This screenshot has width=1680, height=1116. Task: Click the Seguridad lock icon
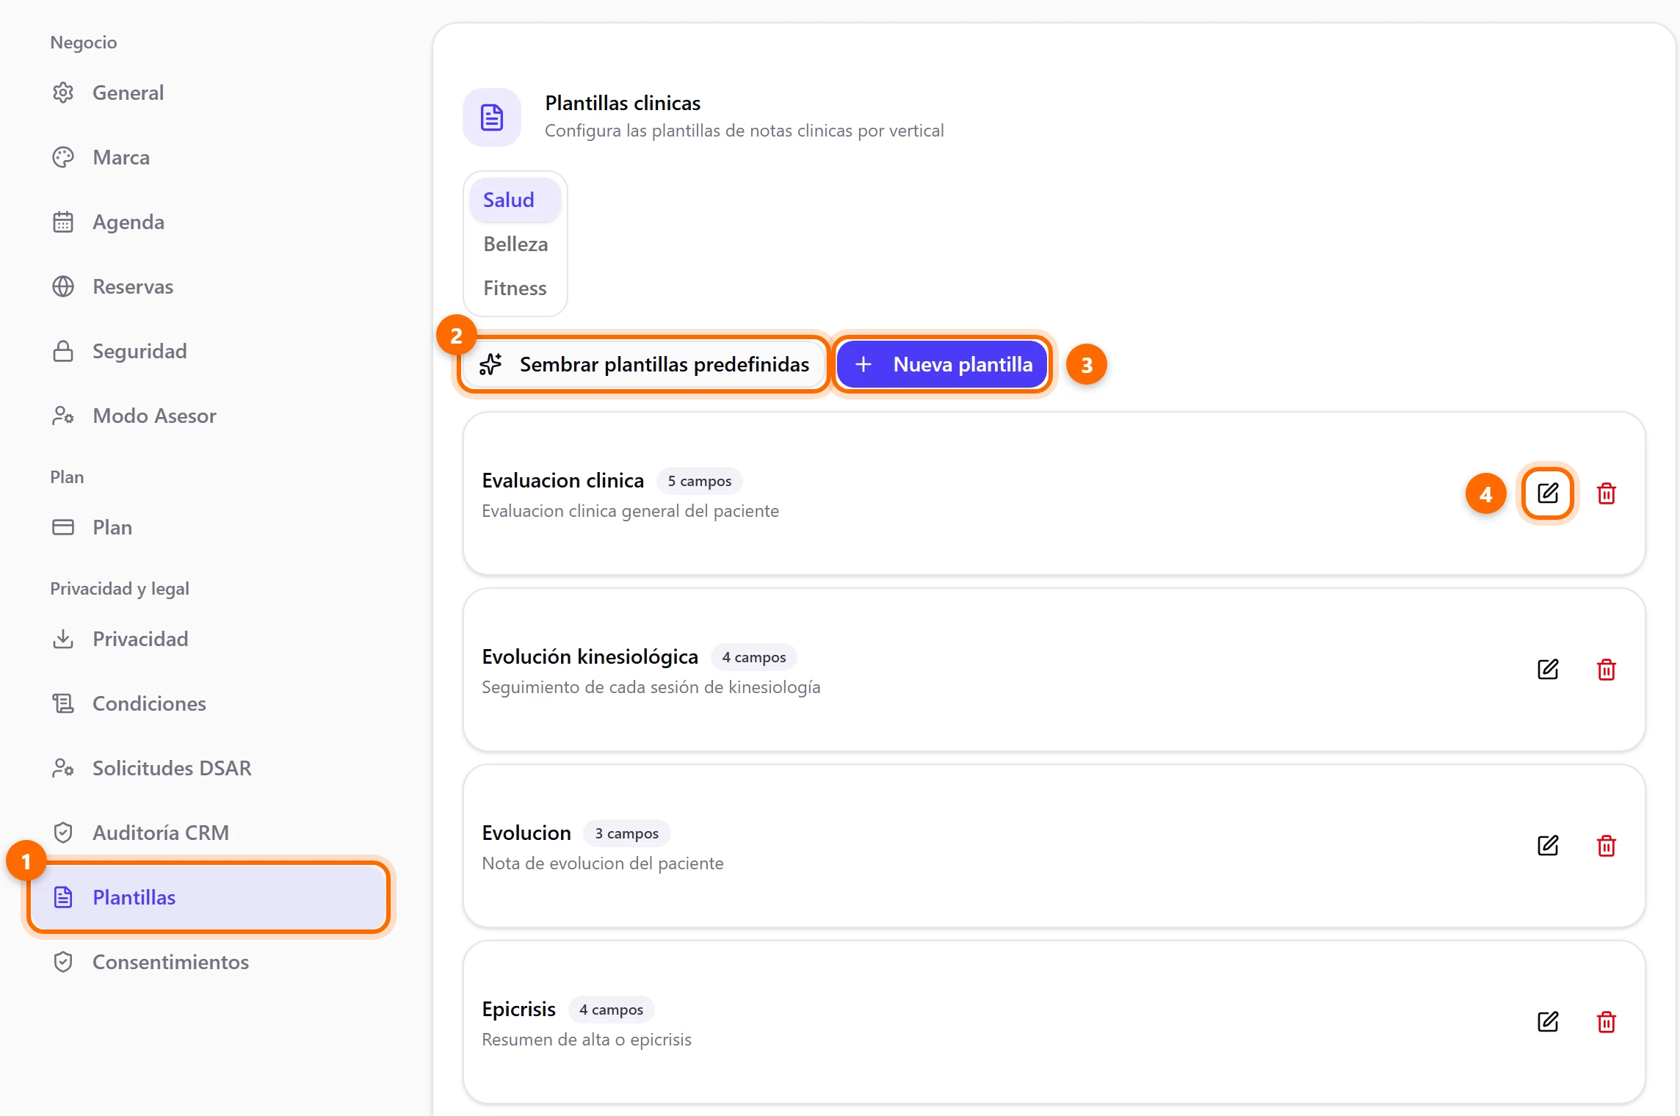coord(63,351)
